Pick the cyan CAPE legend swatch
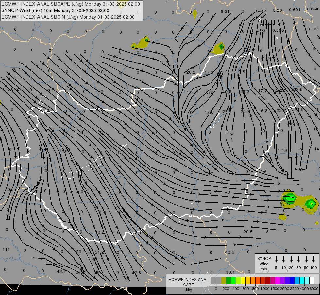Screen dimensions: 320x295 [302, 280]
